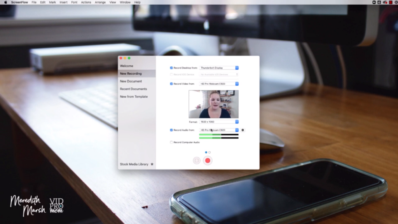The width and height of the screenshot is (398, 224).
Task: Open the Stock Media Library
Action: click(x=134, y=164)
